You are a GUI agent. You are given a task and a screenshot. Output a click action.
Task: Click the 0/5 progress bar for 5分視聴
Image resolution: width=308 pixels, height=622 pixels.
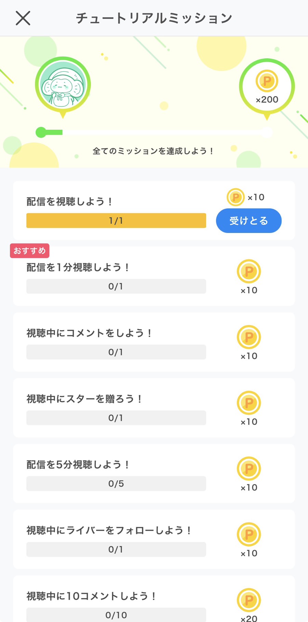click(116, 483)
